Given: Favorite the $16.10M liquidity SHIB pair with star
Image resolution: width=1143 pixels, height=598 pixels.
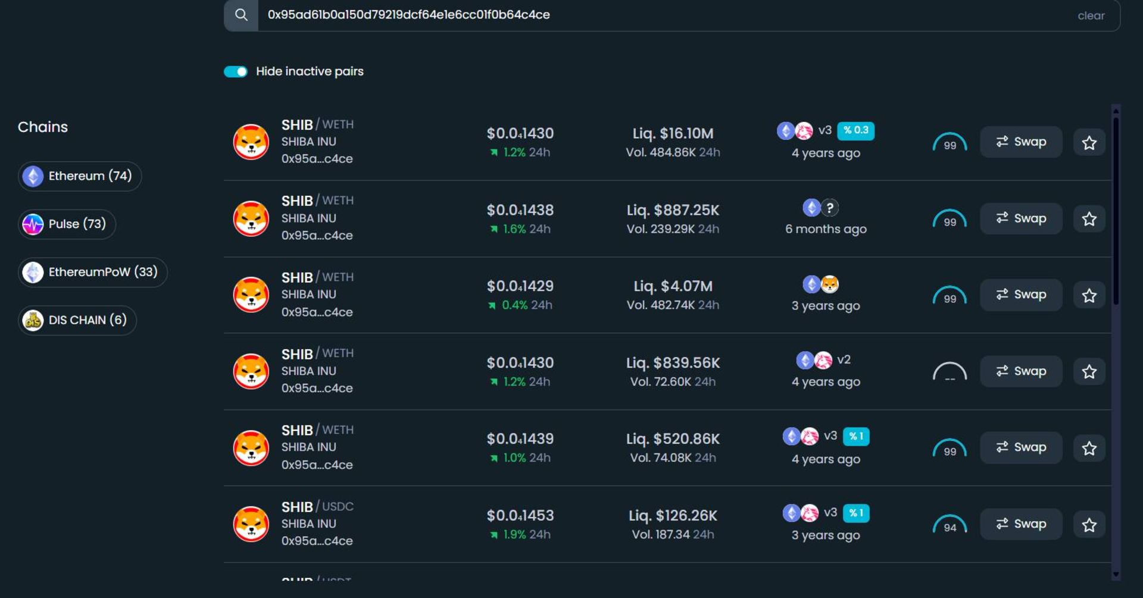Looking at the screenshot, I should click(1089, 142).
